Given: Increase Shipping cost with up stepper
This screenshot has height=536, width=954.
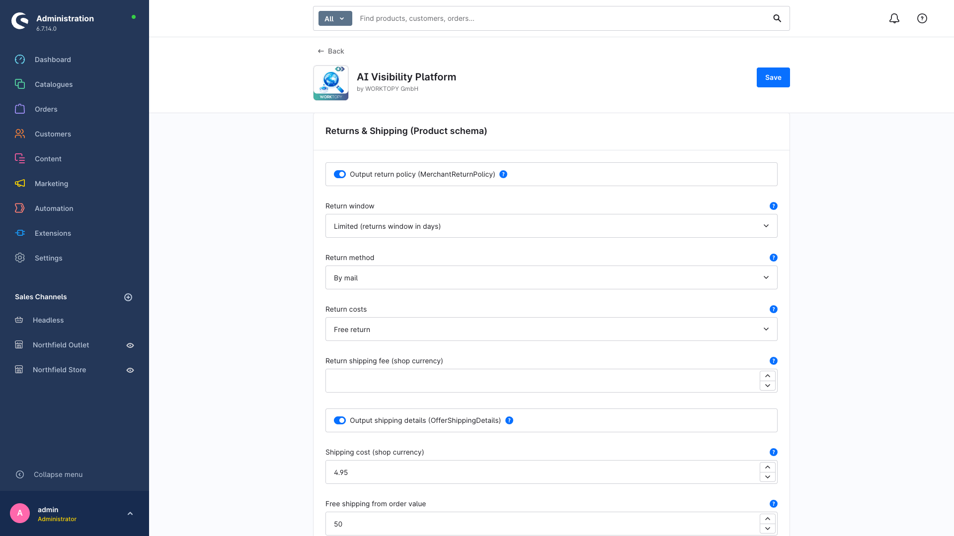Looking at the screenshot, I should pyautogui.click(x=768, y=467).
